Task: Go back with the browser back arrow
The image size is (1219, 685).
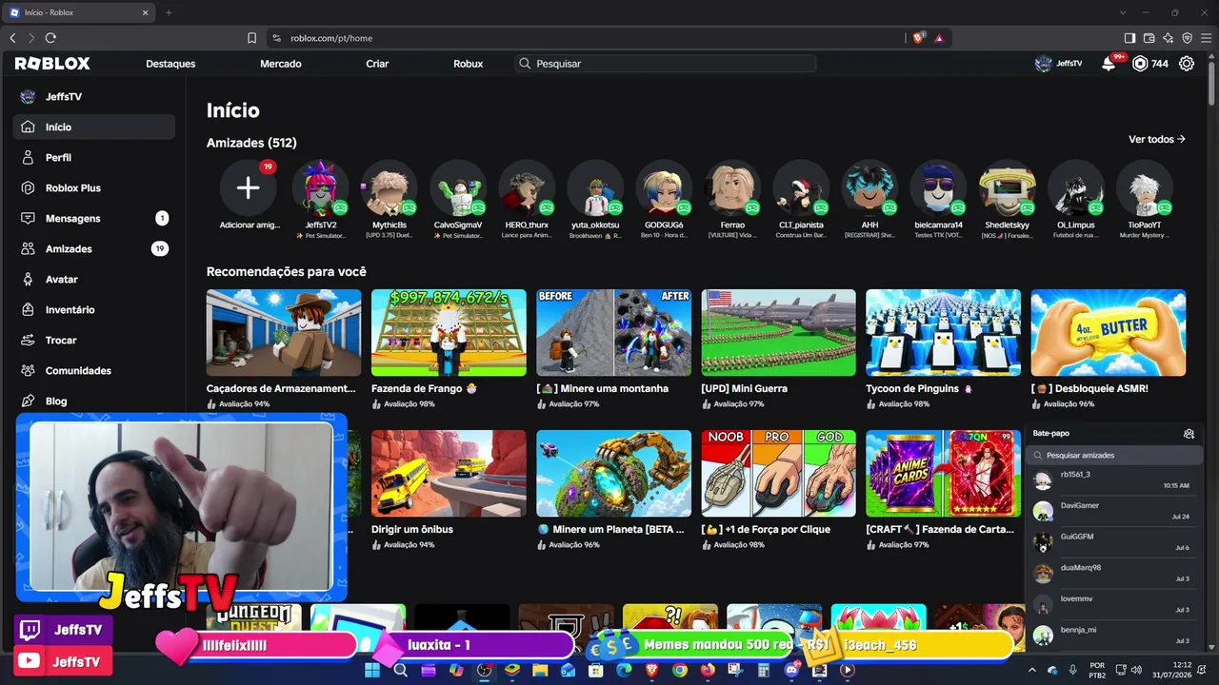Action: [x=12, y=38]
